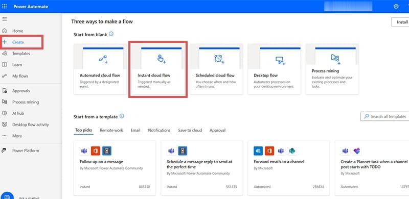Switch to the Approval tab
409x199 pixels.
pos(218,130)
